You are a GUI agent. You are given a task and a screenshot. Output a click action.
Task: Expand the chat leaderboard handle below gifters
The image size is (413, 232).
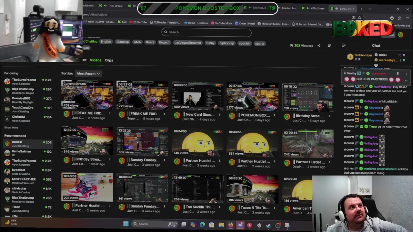[x=376, y=66]
